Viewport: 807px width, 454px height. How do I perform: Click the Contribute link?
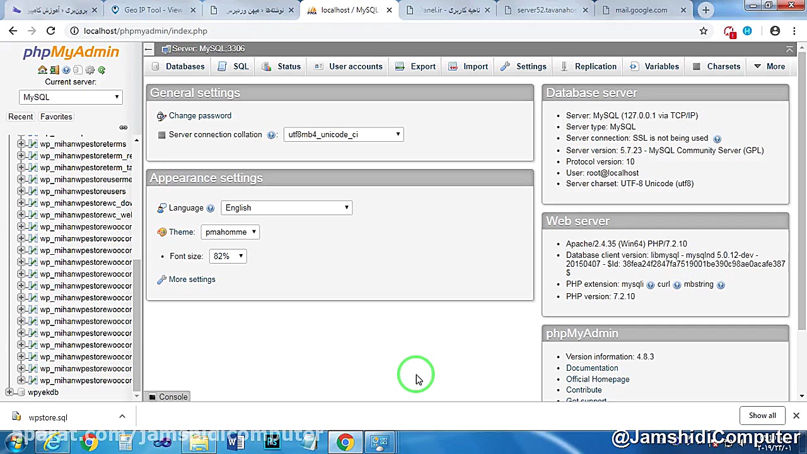click(x=584, y=390)
